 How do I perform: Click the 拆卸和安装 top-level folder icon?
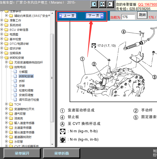pos(6,57)
